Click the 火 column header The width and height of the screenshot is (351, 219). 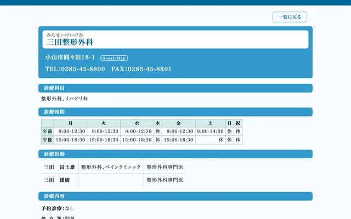[104, 123]
